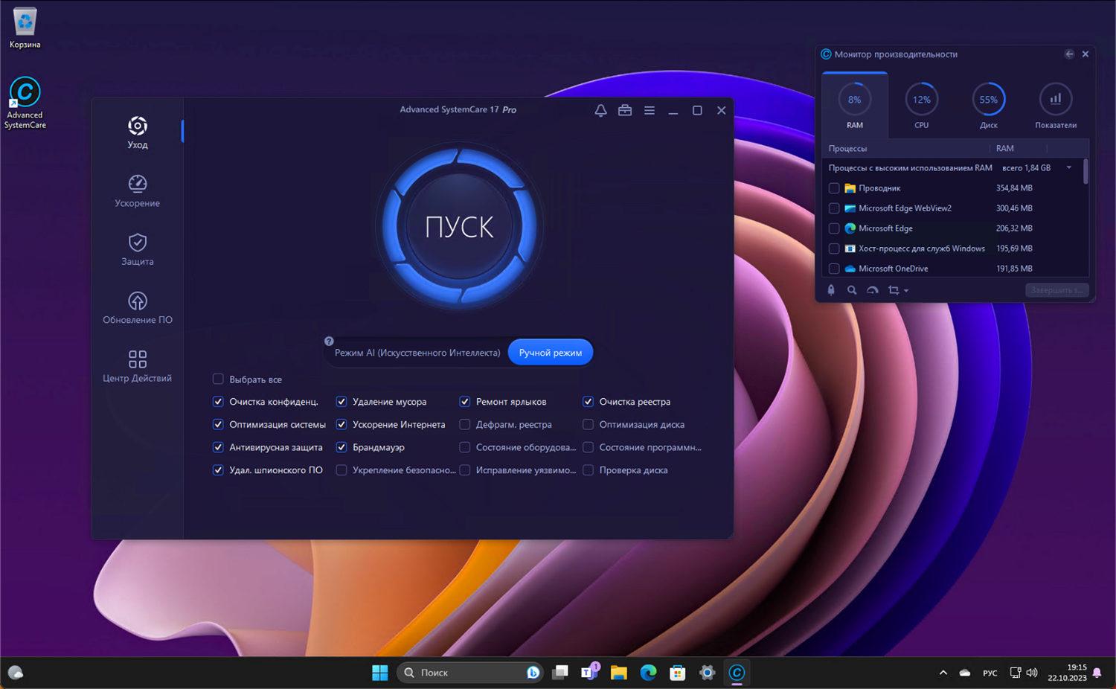This screenshot has width=1116, height=689.
Task: Uncheck Очистка реестра checkbox
Action: (x=588, y=401)
